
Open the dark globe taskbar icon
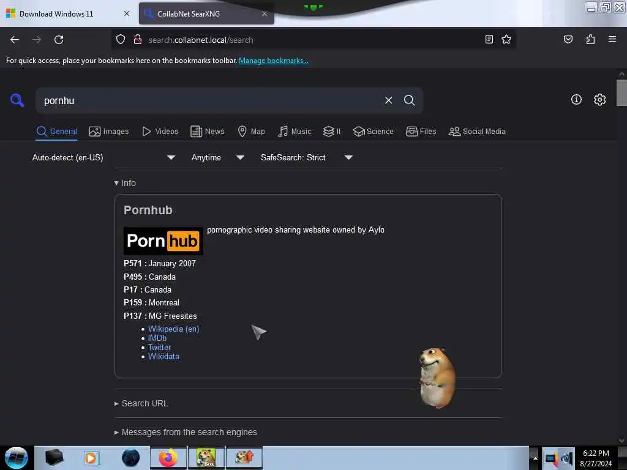click(131, 458)
